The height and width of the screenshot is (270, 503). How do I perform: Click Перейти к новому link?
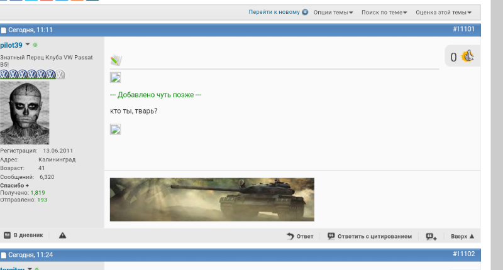coord(274,12)
